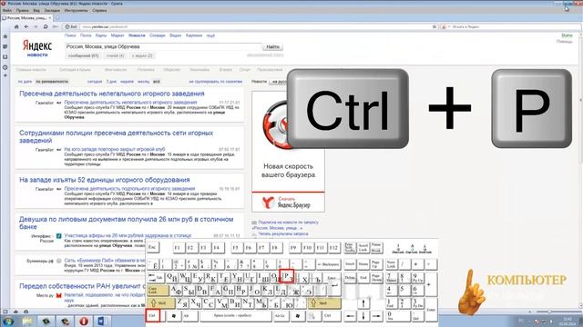This screenshot has height=327, width=583.
Task: Select the сообщений (61) filter
Action: (84, 55)
